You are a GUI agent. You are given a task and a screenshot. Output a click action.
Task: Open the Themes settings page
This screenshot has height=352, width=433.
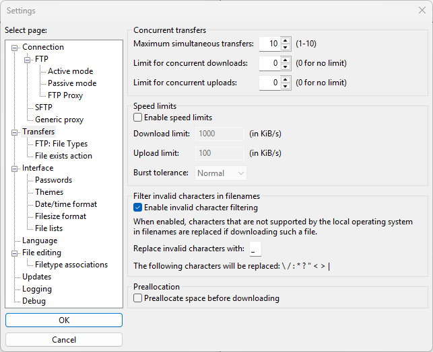49,192
